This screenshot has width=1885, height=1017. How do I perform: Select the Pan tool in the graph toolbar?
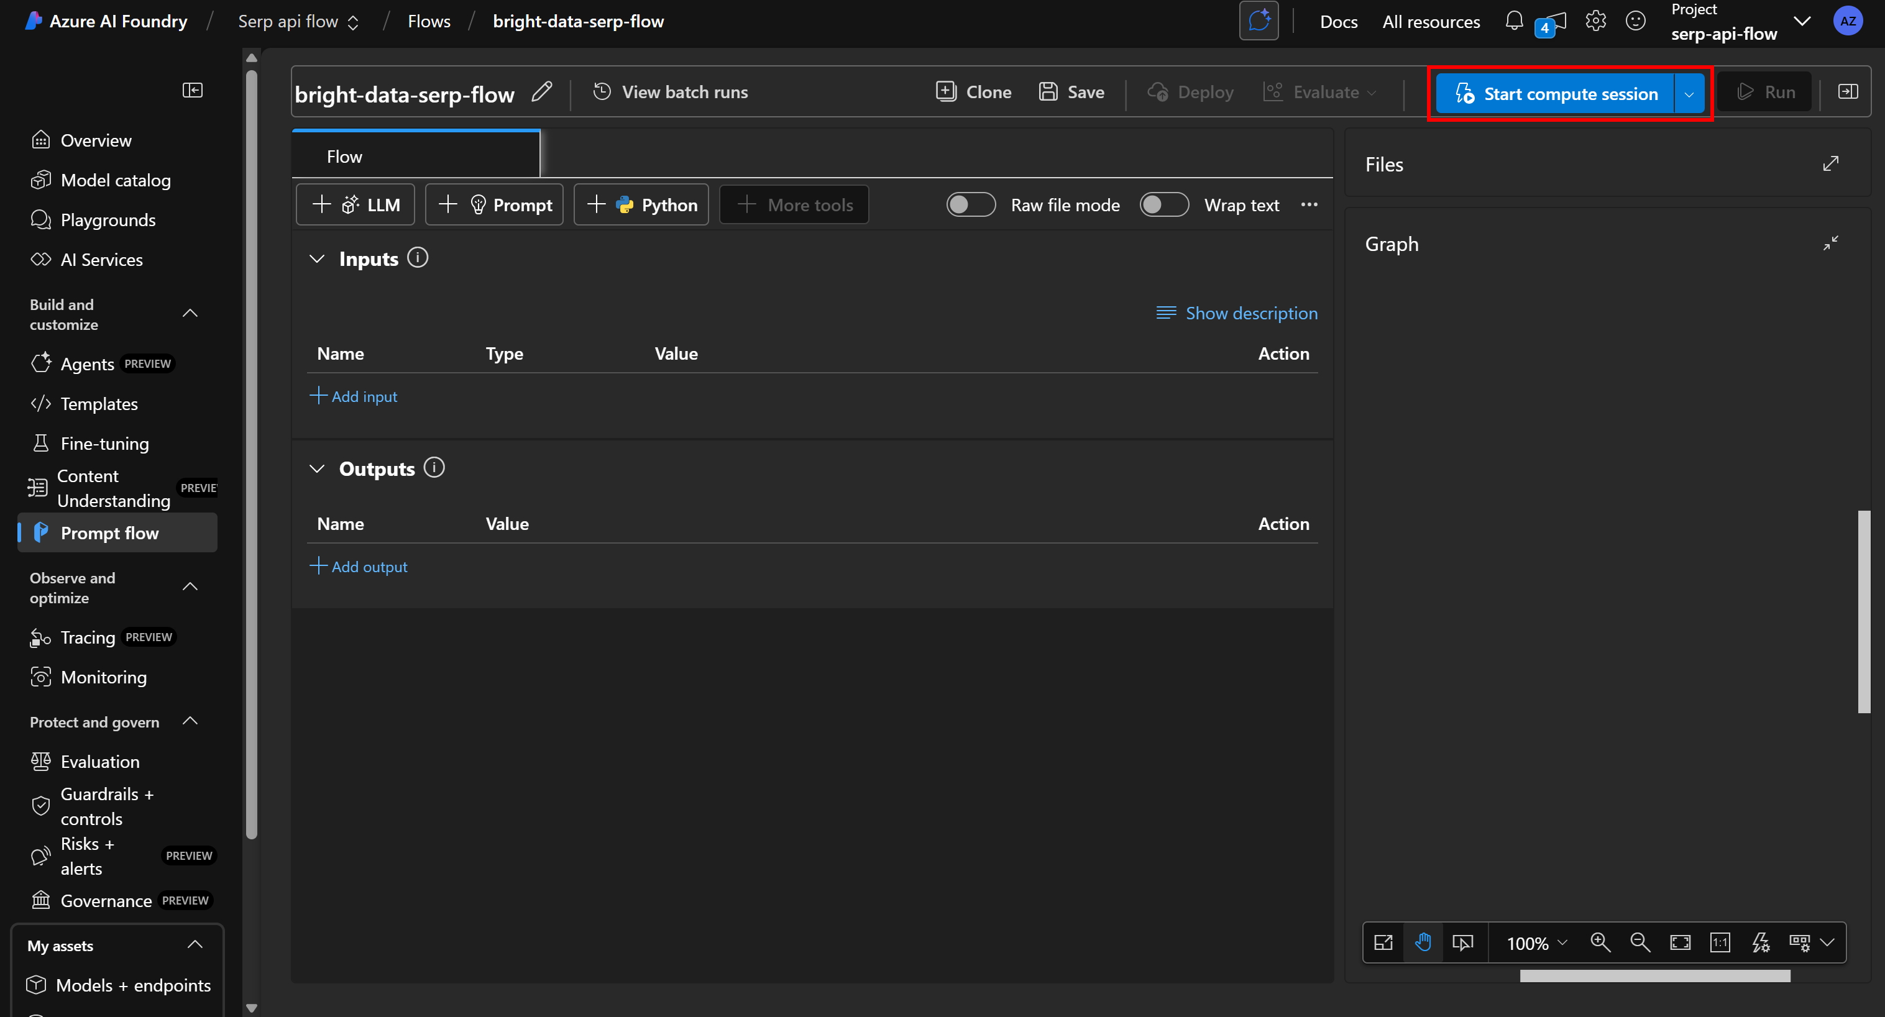1423,942
